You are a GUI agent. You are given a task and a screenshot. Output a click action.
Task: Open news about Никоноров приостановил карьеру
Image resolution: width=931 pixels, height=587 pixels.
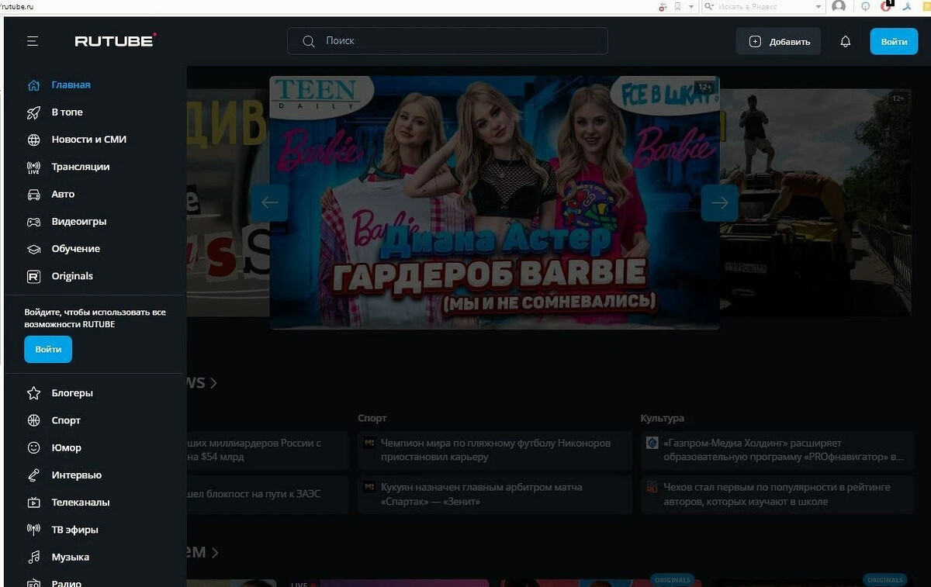pos(495,450)
